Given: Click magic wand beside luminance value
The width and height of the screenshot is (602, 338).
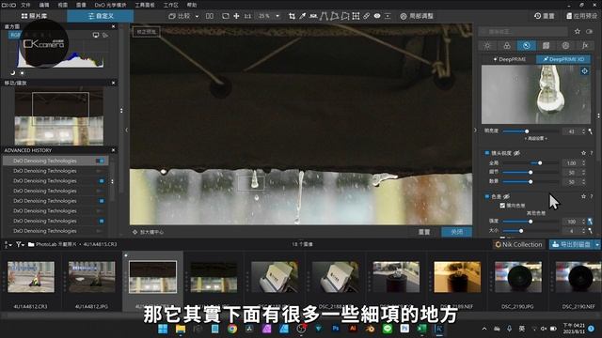Looking at the screenshot, I should click(590, 131).
